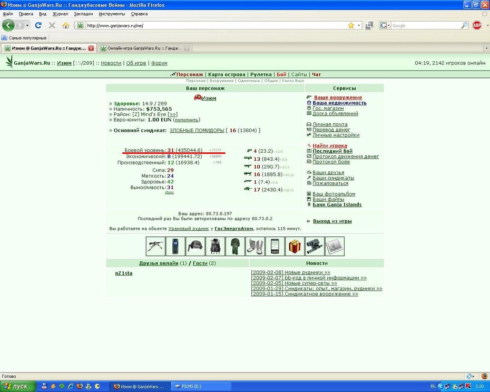Open the binocular scope item slot
The image size is (490, 392).
315,246
